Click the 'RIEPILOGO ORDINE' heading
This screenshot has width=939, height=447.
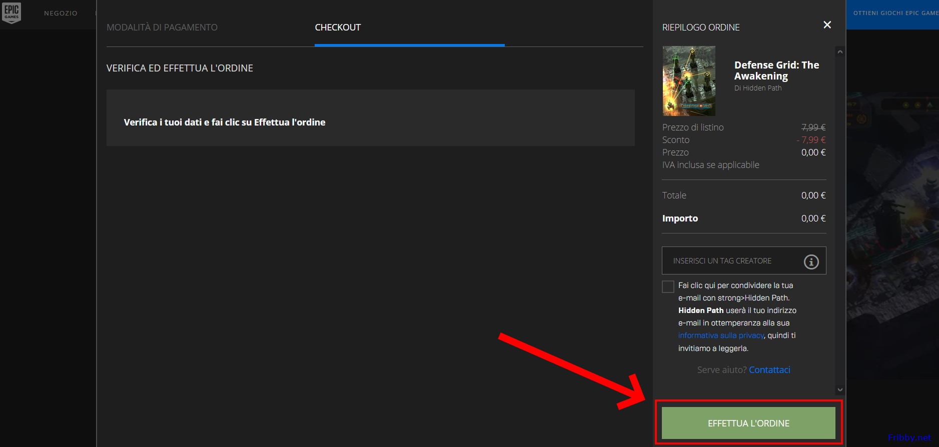(x=701, y=27)
